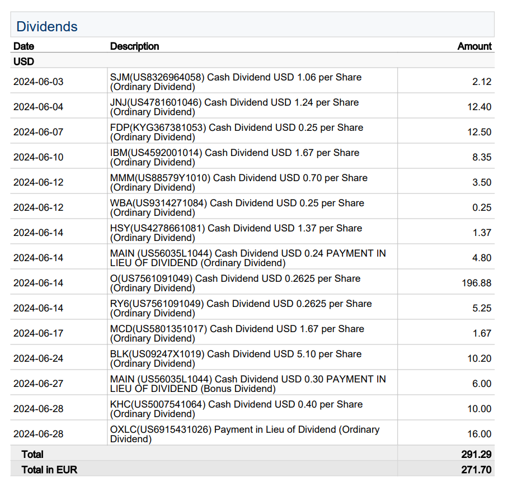This screenshot has height=487, width=512.
Task: Click the date 2024-06-10 for IBM
Action: [x=39, y=157]
